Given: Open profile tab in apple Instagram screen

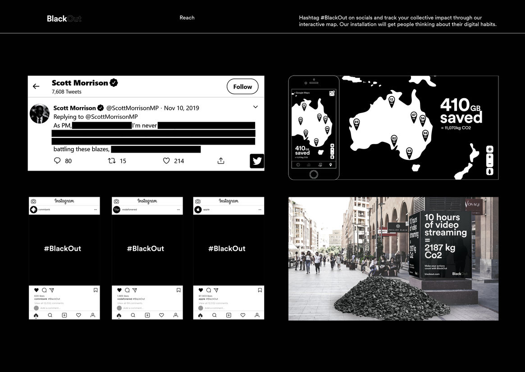Looking at the screenshot, I should [257, 315].
